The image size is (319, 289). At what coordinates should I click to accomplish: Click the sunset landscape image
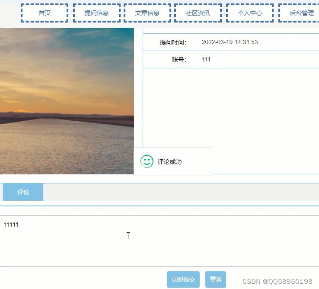click(x=67, y=101)
